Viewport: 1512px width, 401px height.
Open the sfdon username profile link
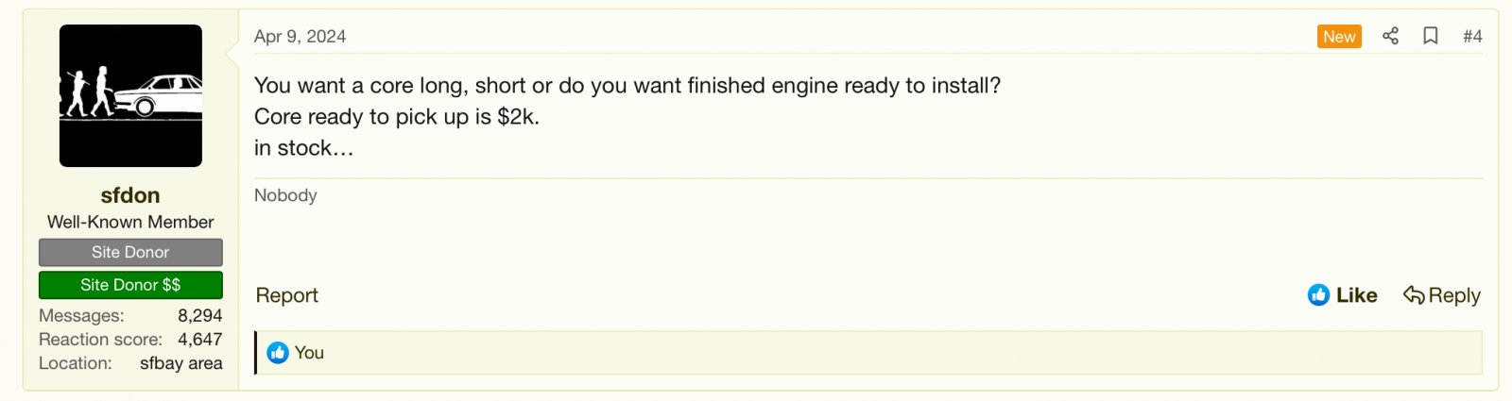coord(130,195)
